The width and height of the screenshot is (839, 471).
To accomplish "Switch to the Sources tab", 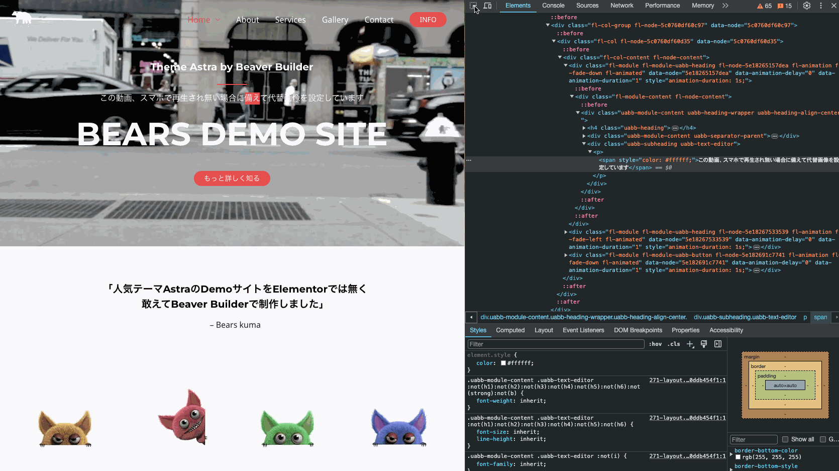I will coord(587,6).
